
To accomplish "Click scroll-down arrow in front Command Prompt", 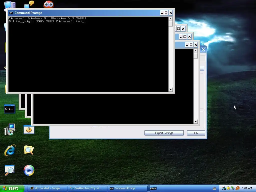I will [170, 90].
